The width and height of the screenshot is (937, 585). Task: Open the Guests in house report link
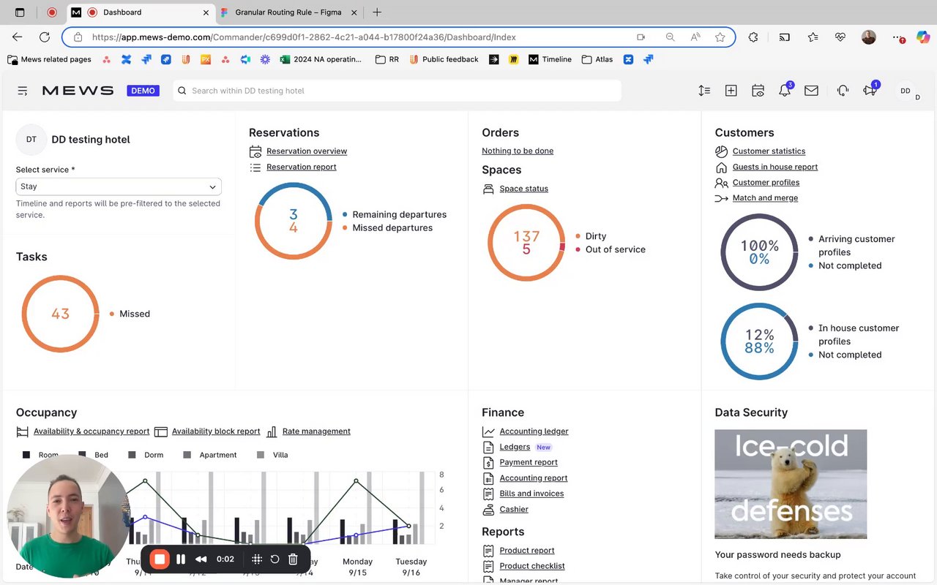(x=775, y=167)
